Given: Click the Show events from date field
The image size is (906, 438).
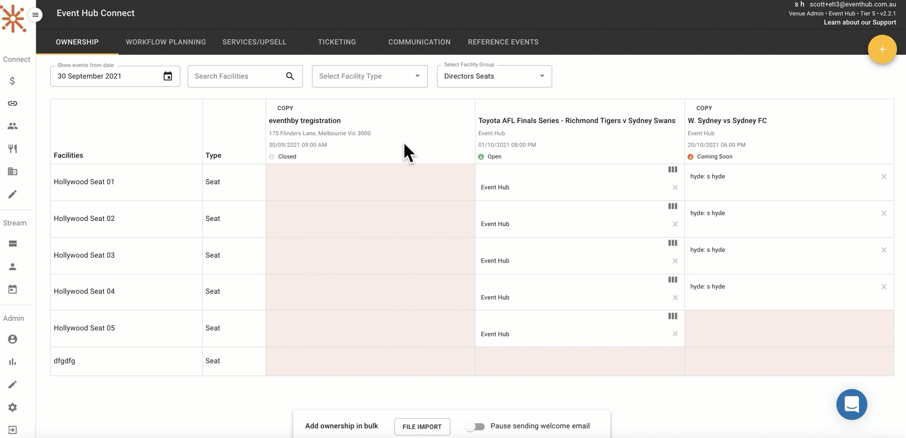Looking at the screenshot, I should 115,76.
